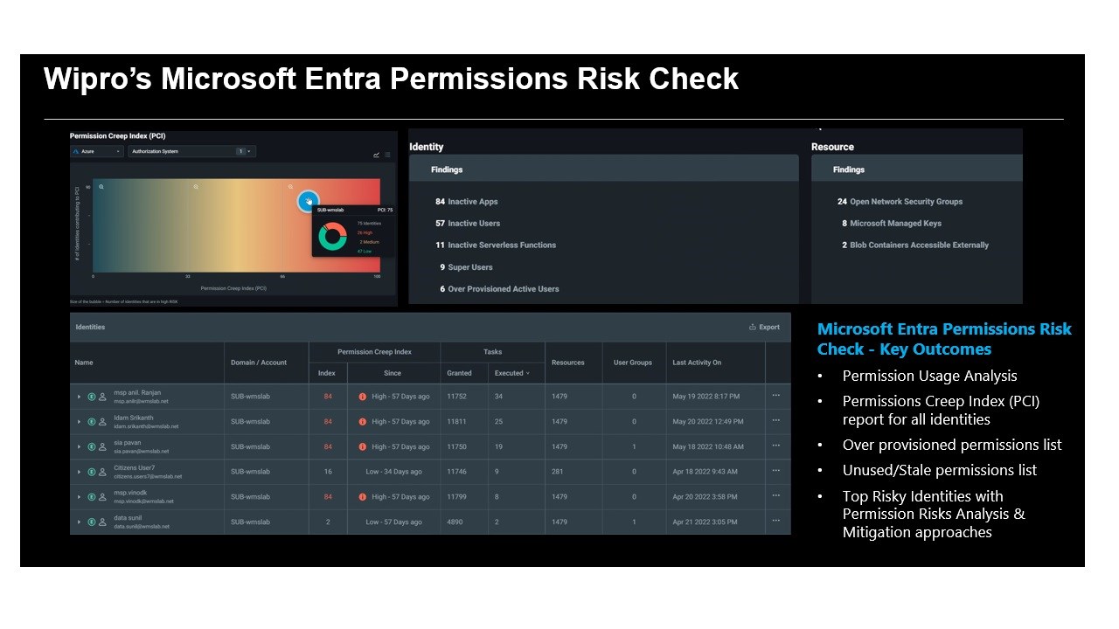Open more options for msp anil. Ranjan
The image size is (1119, 629).
tap(775, 396)
